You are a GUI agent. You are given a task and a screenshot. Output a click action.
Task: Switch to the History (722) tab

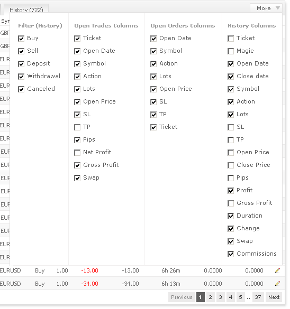click(x=26, y=10)
